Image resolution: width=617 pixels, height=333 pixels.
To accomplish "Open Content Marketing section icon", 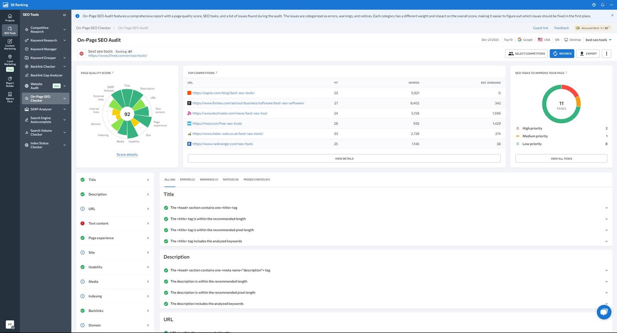I will (10, 44).
